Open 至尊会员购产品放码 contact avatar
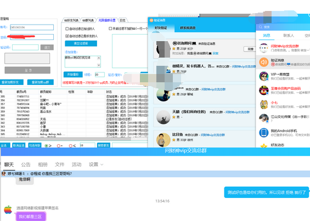 [x=264, y=90]
